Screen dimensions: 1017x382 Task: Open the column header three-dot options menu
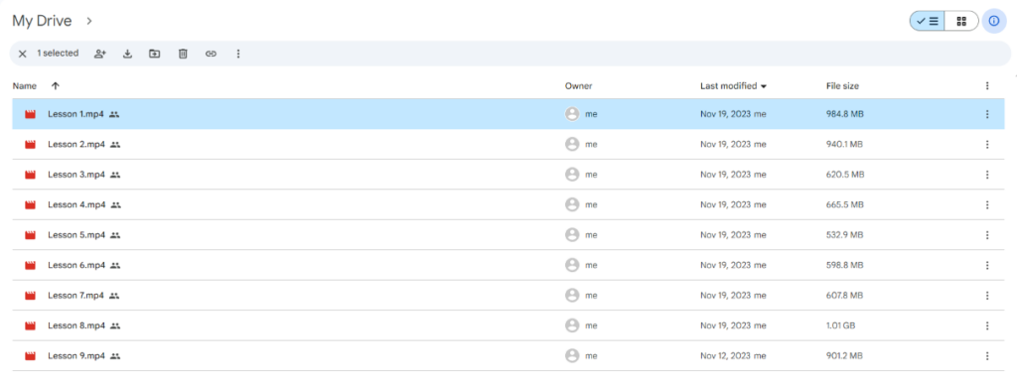click(x=987, y=85)
